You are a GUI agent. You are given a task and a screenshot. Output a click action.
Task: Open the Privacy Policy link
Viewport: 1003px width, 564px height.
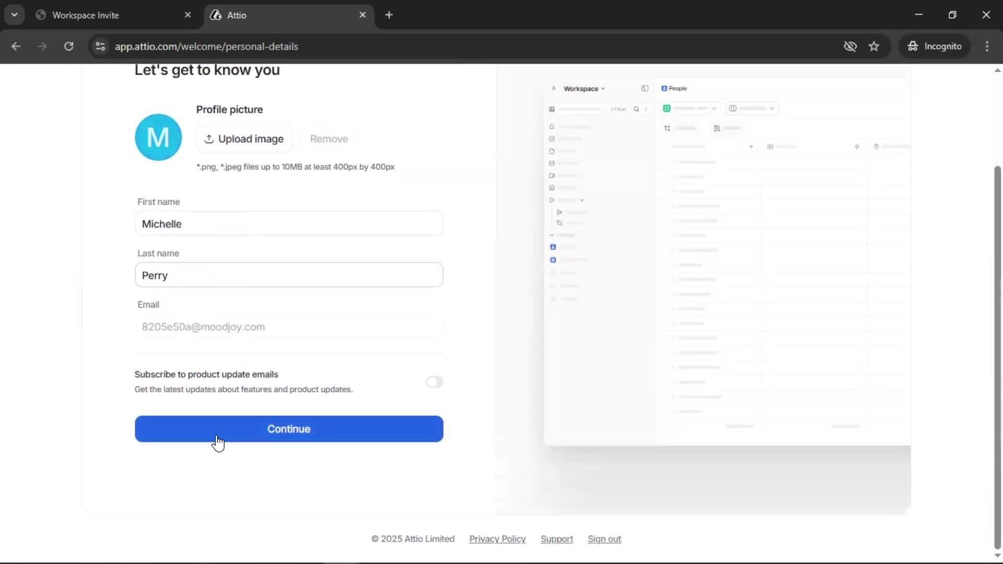pyautogui.click(x=497, y=539)
